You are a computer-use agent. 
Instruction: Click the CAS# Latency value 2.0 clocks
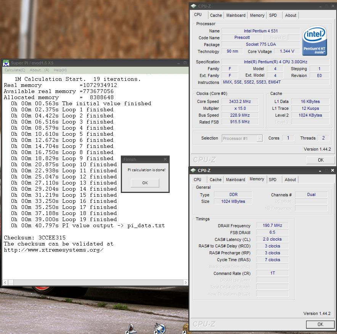[x=272, y=239]
